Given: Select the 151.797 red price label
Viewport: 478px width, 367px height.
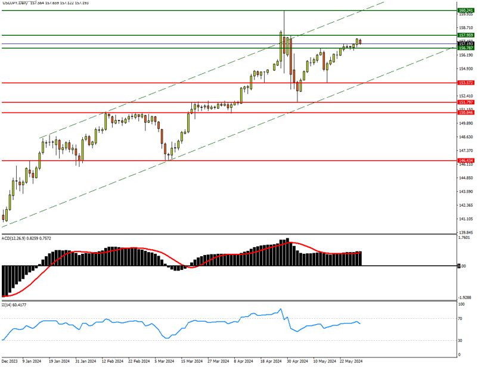Looking at the screenshot, I should click(465, 102).
